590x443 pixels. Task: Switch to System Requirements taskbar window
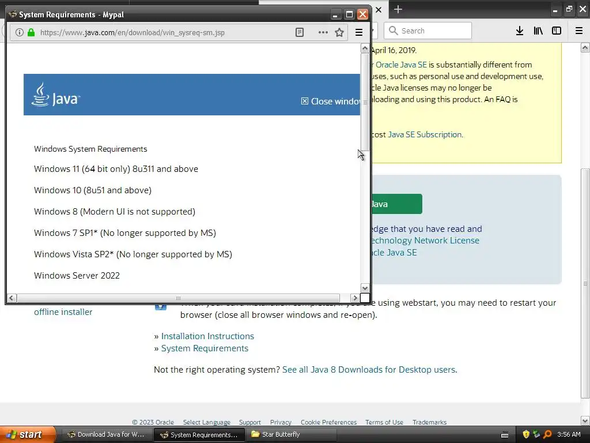(199, 434)
